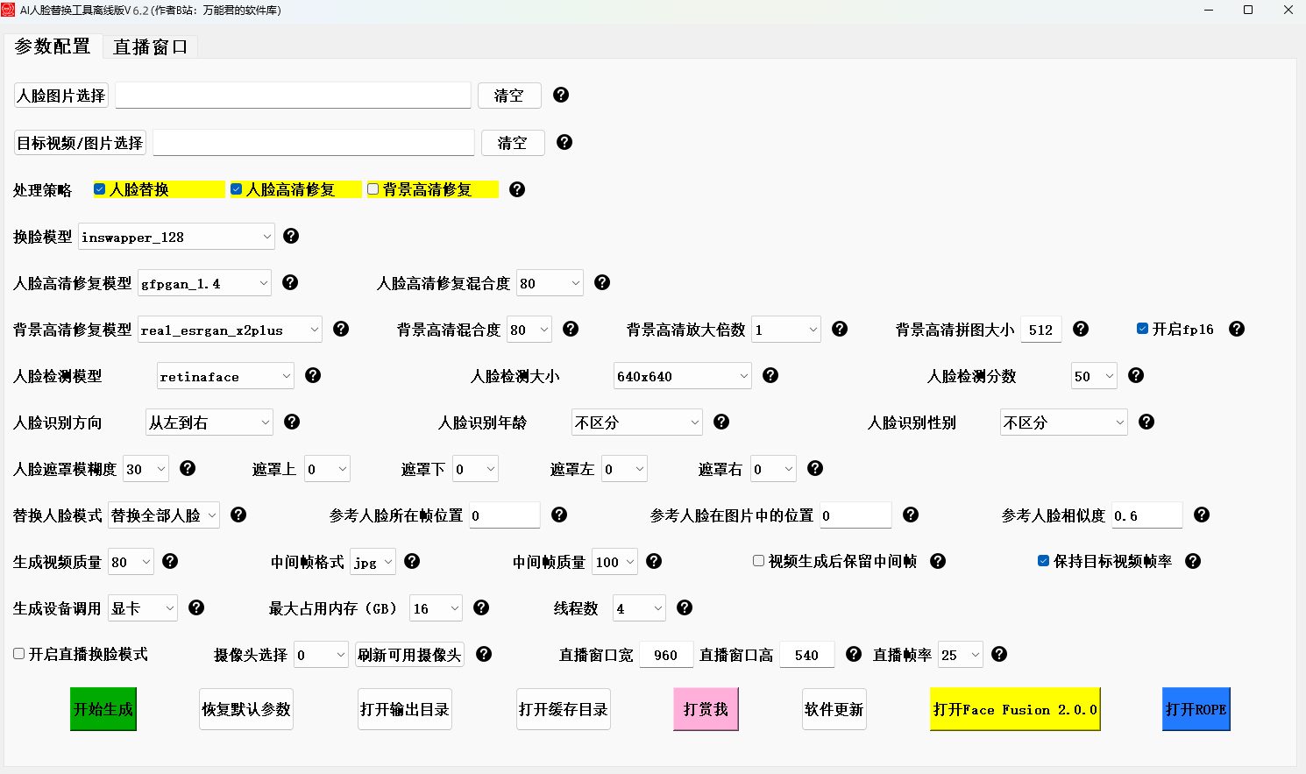Image resolution: width=1306 pixels, height=774 pixels.
Task: Expand the 换脸模型 inswapper_128 dropdown
Action: coord(176,237)
